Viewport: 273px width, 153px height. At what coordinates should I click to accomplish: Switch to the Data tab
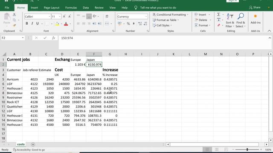point(86,8)
